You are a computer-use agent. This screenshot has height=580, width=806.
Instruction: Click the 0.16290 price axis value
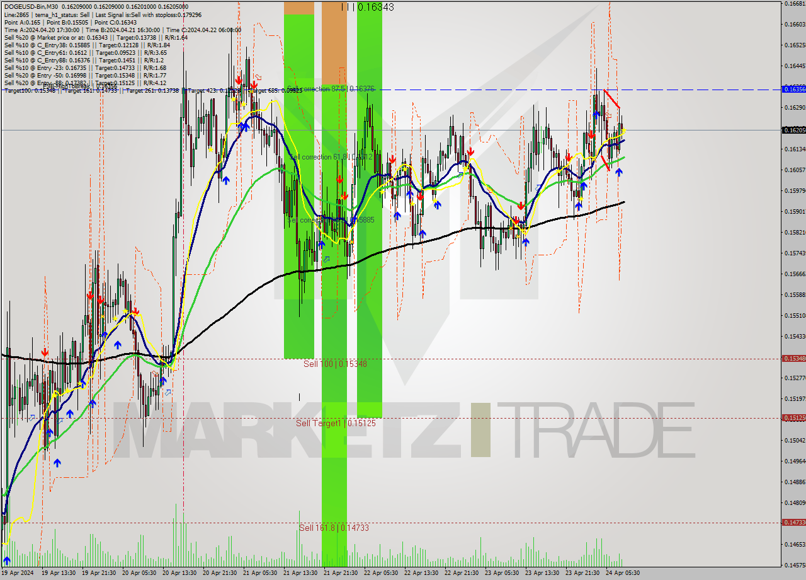[795, 107]
